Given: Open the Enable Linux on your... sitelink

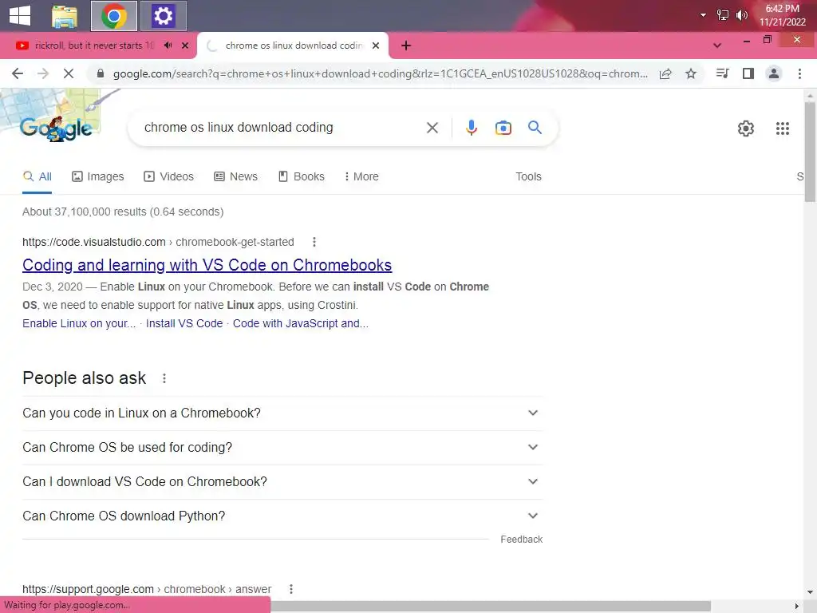Looking at the screenshot, I should (x=79, y=324).
